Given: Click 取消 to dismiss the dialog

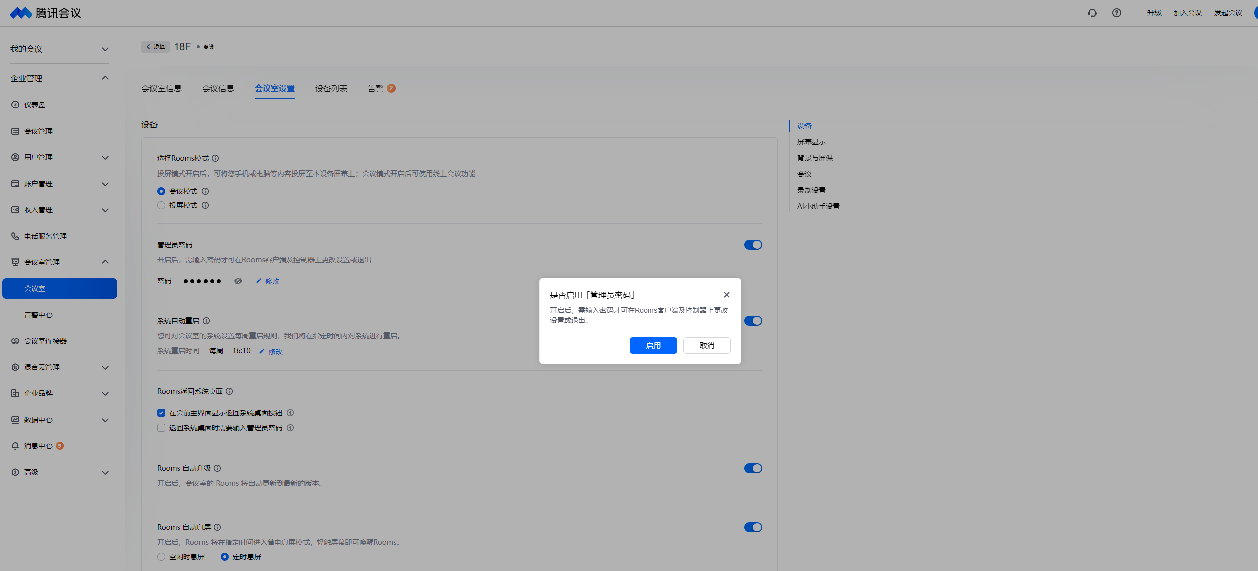Looking at the screenshot, I should pos(707,346).
